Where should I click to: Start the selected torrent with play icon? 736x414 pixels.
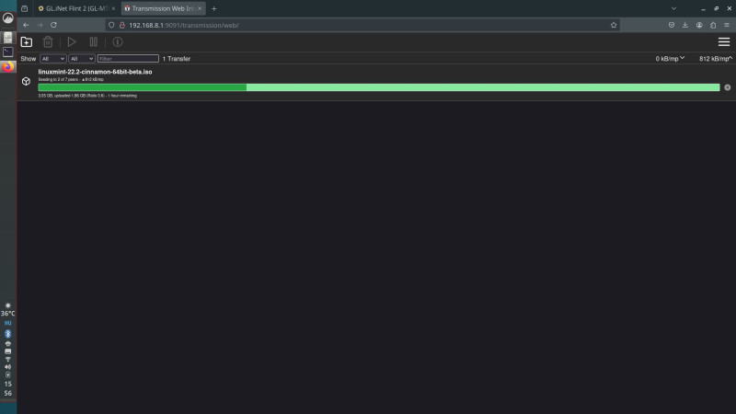point(72,42)
